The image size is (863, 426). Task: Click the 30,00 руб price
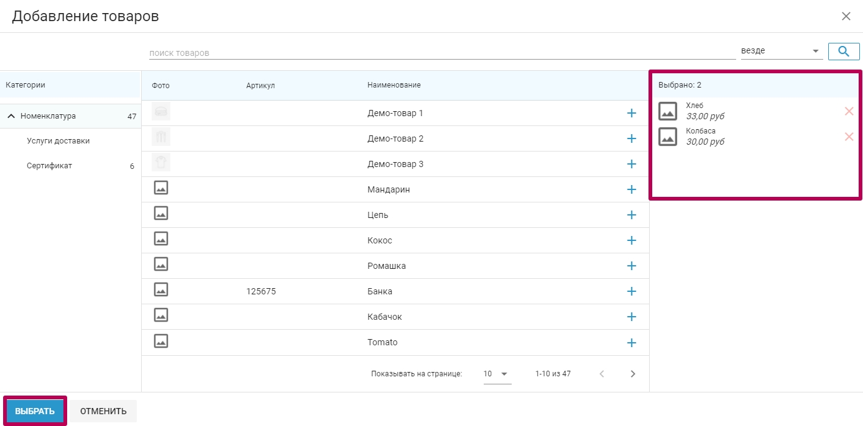tap(705, 142)
